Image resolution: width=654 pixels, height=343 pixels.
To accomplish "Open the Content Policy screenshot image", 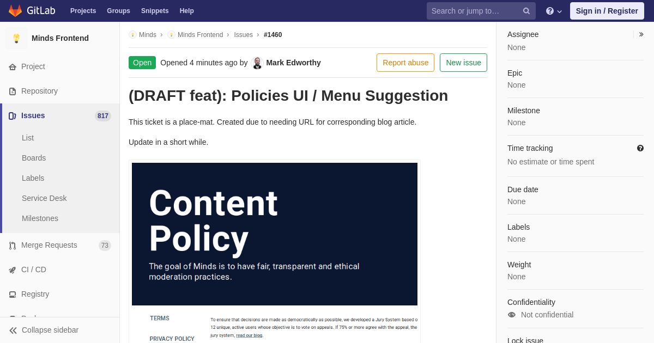I will point(275,252).
